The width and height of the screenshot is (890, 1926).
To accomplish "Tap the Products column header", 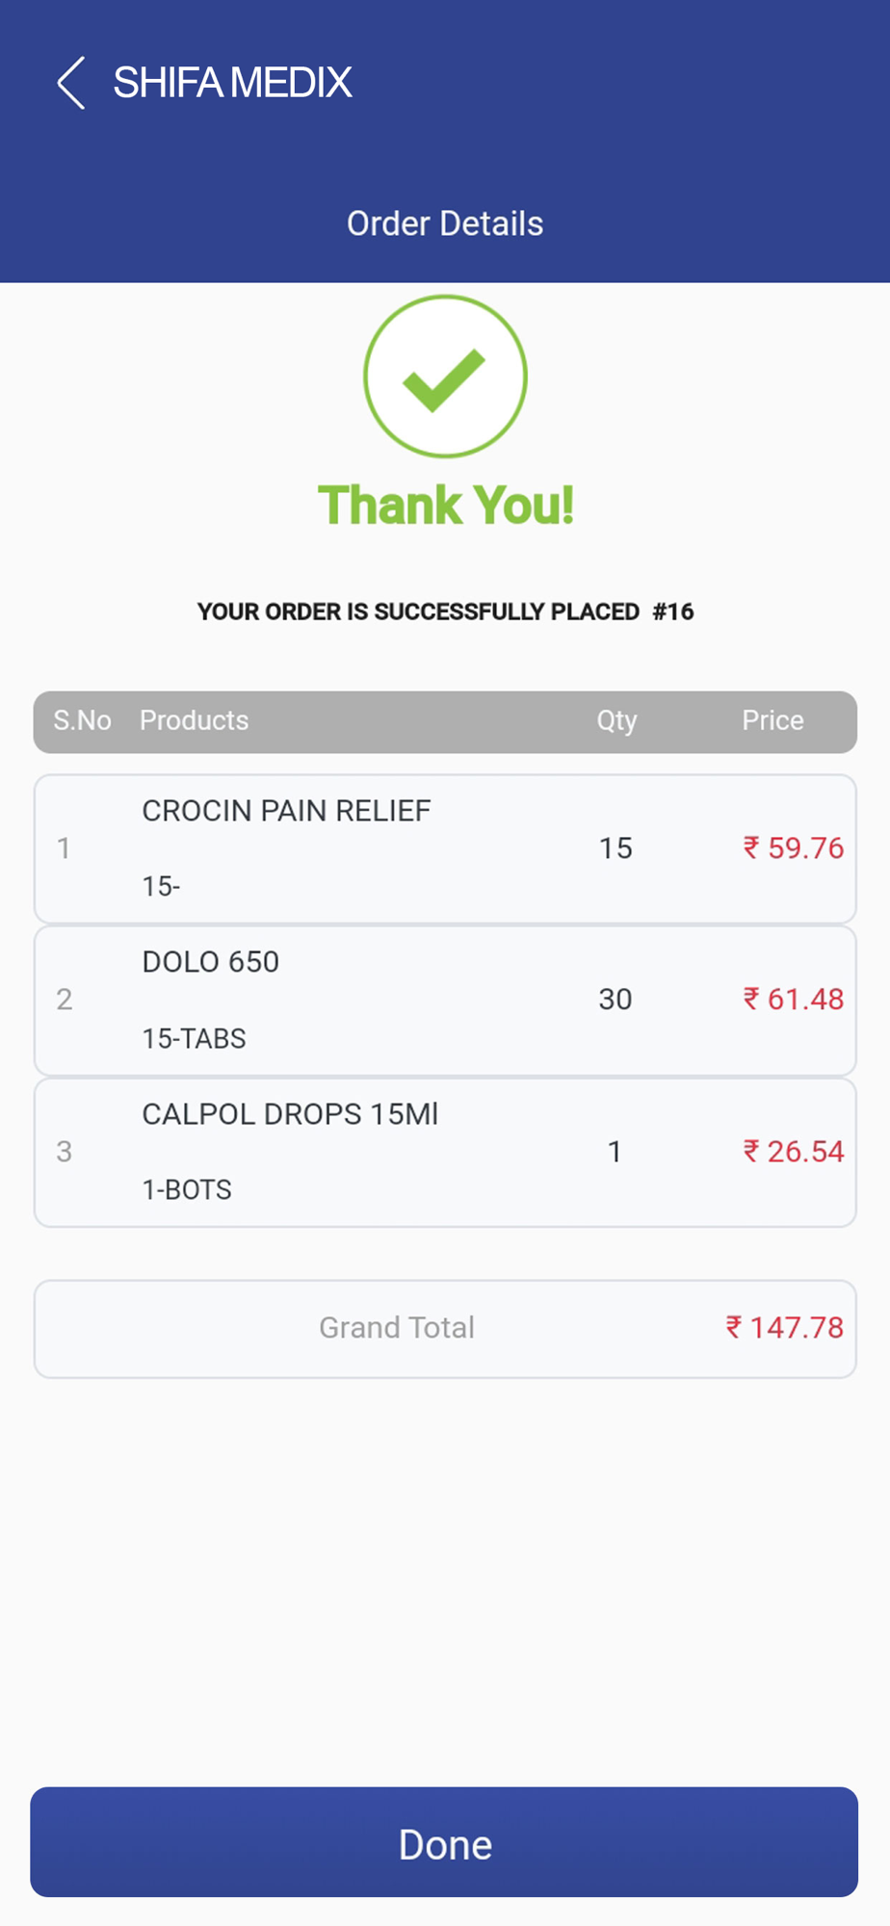I will 194,720.
